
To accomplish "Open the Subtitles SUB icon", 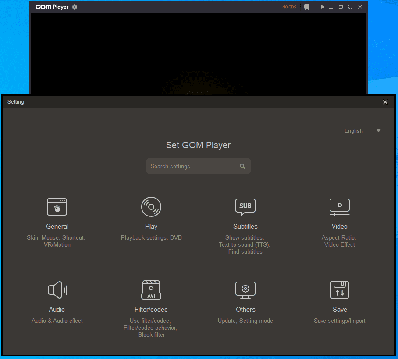I will point(245,207).
